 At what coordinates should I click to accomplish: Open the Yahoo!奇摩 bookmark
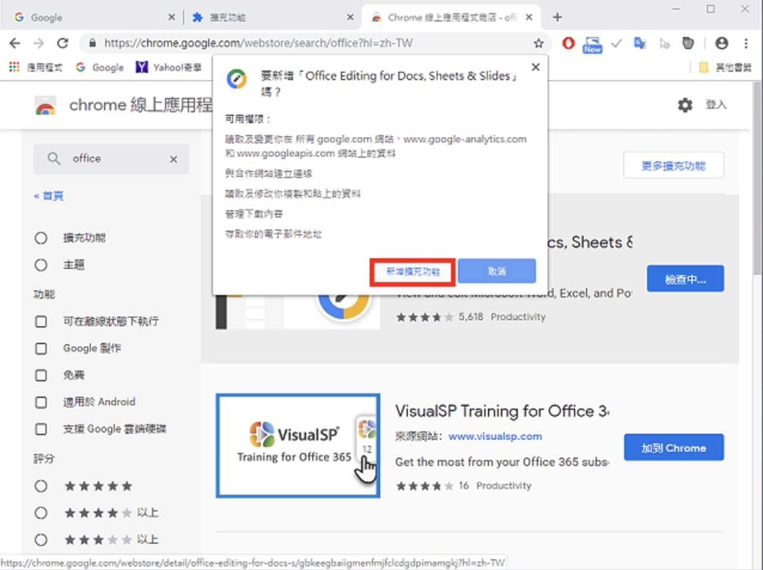point(169,67)
